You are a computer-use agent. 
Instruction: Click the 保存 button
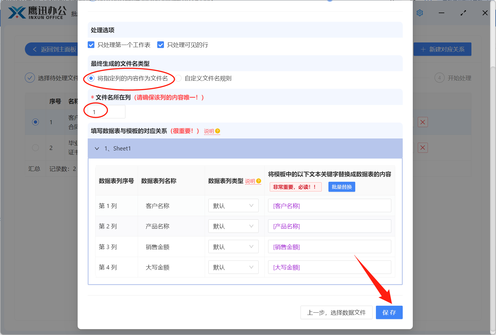coord(389,312)
